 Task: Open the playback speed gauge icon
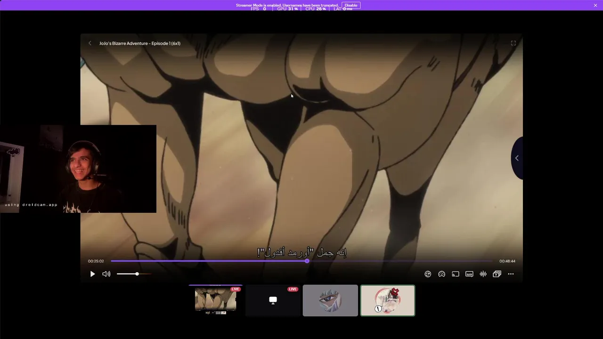442,274
